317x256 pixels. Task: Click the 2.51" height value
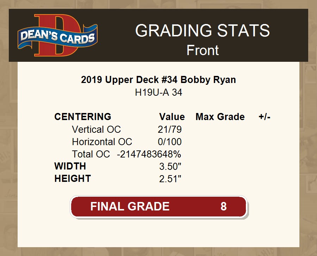tap(170, 179)
